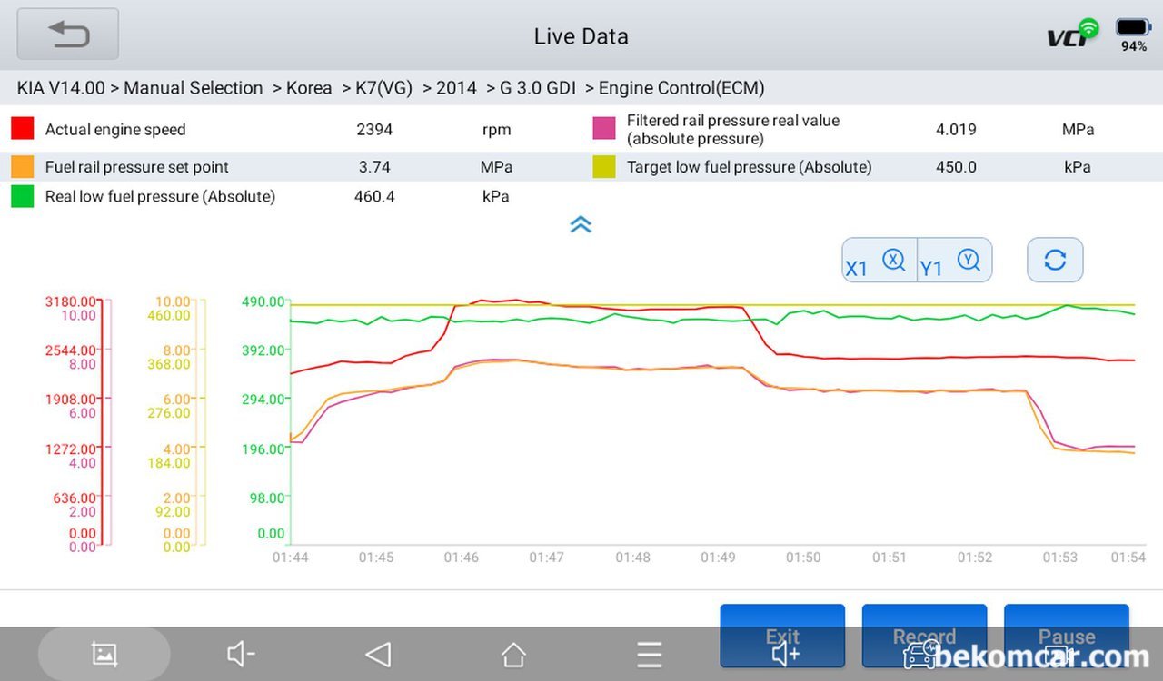This screenshot has width=1163, height=681.
Task: Tap the 01:44 time axis tick
Action: [x=291, y=558]
